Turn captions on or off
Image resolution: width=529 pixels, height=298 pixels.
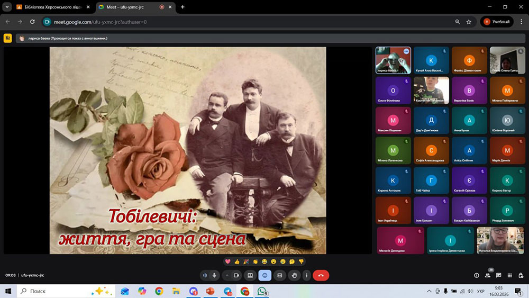point(280,275)
